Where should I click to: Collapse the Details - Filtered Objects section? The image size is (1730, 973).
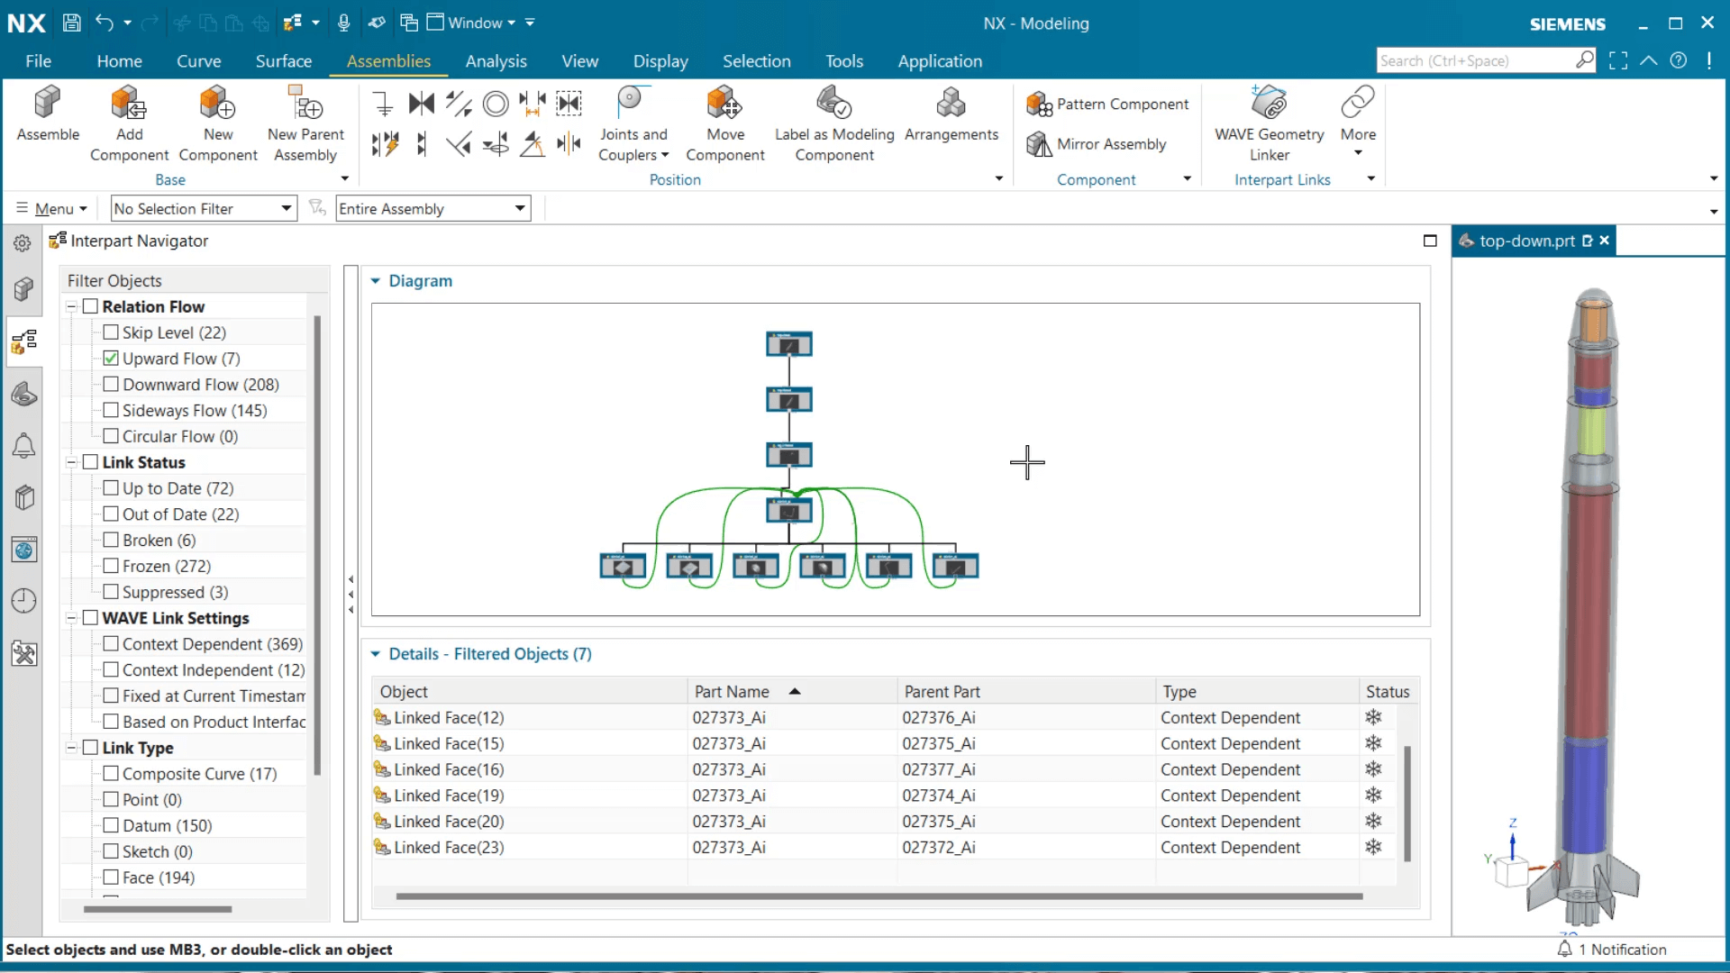click(376, 654)
